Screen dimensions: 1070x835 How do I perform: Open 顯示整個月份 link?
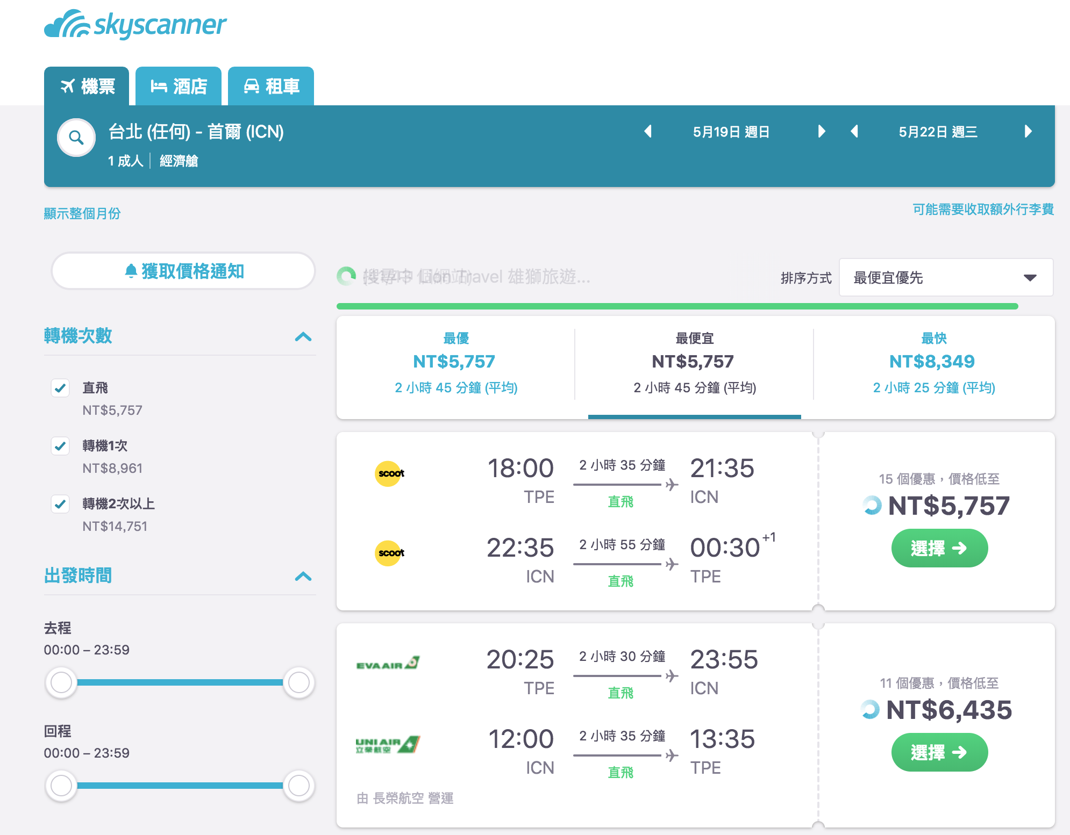coord(82,213)
